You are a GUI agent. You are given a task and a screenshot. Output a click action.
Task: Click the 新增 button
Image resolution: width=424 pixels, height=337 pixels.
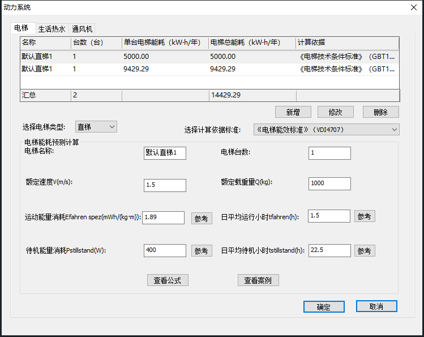coord(293,112)
